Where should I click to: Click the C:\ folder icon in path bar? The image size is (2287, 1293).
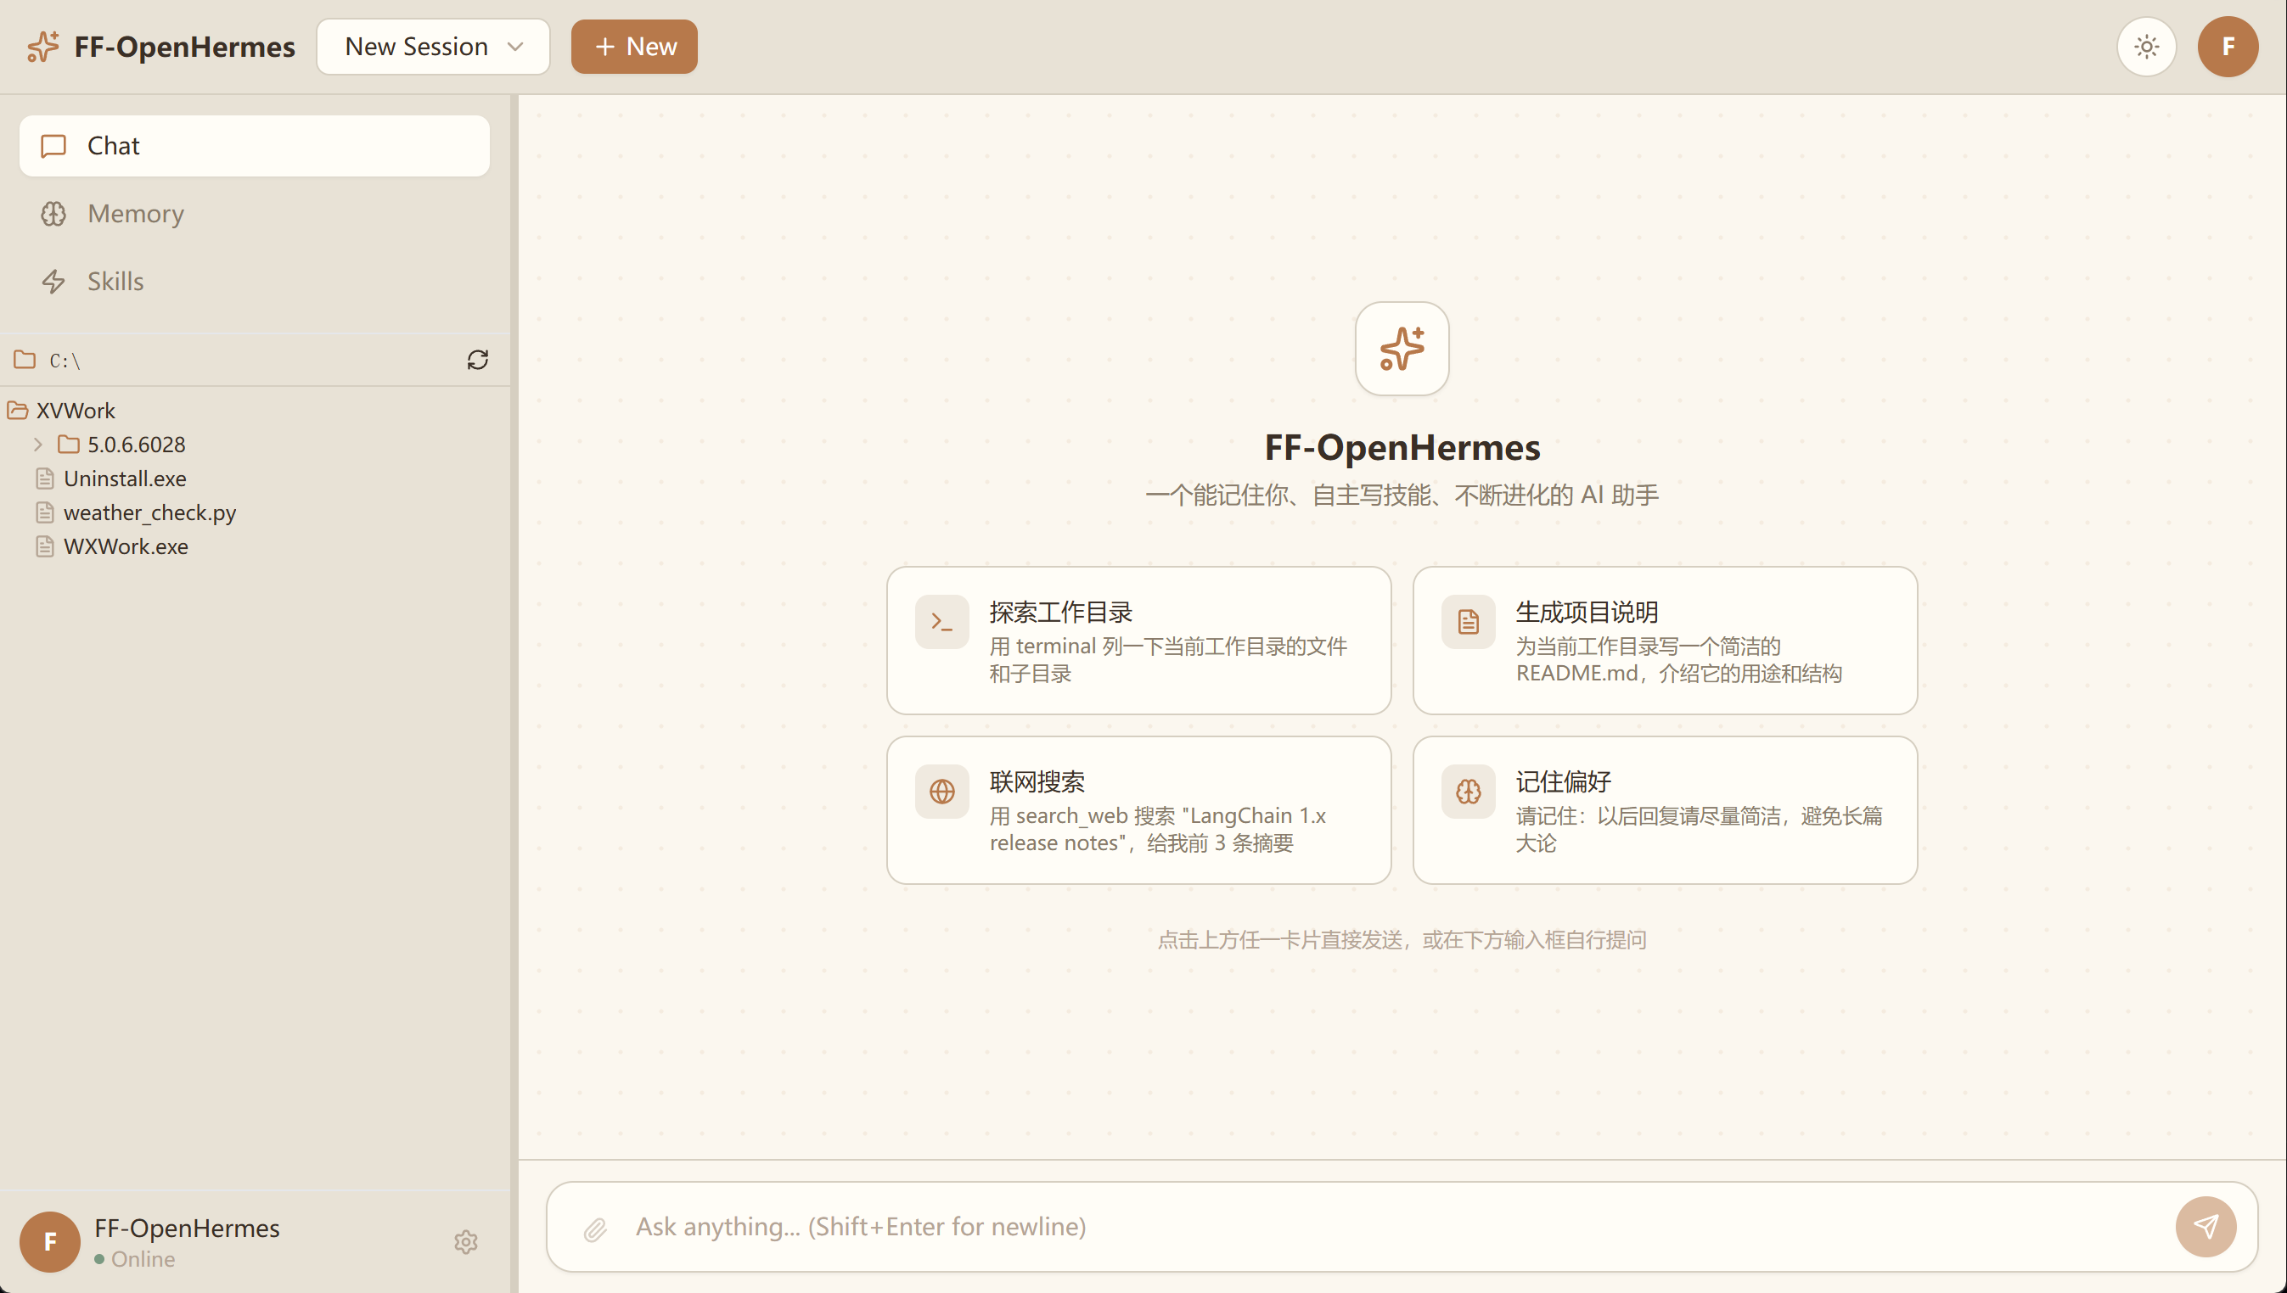coord(25,359)
